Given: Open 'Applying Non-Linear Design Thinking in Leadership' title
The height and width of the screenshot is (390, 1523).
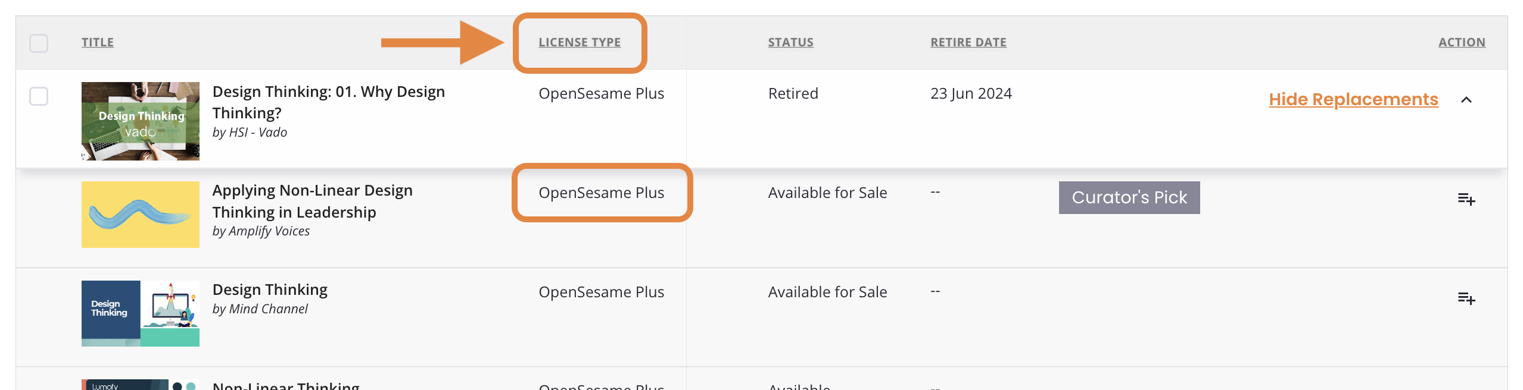Looking at the screenshot, I should click(312, 201).
